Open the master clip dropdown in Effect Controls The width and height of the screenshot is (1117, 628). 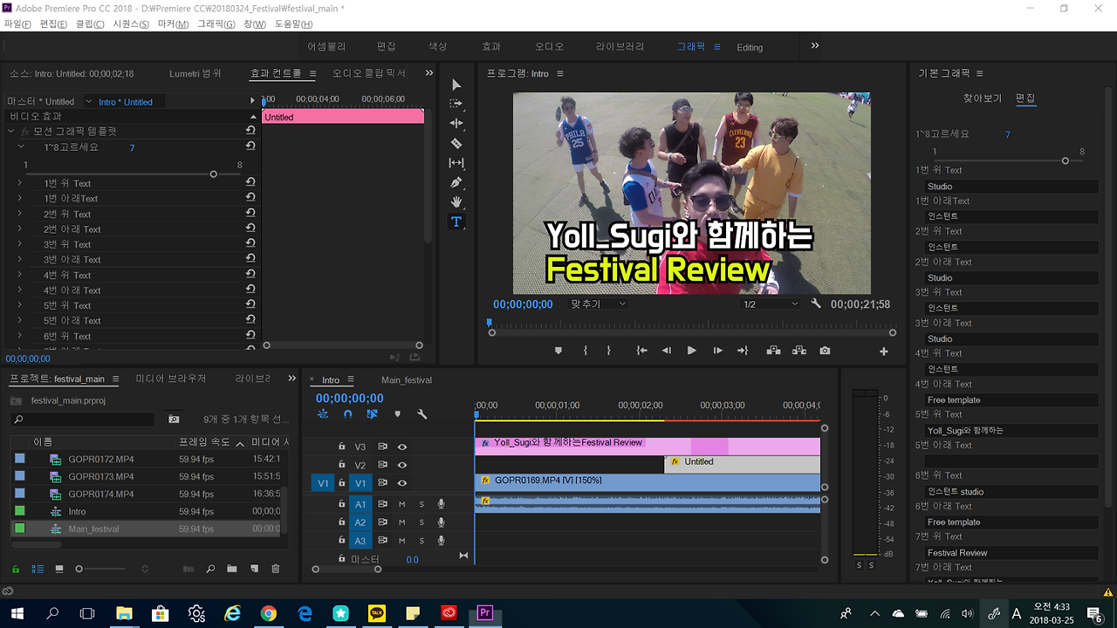click(x=88, y=101)
